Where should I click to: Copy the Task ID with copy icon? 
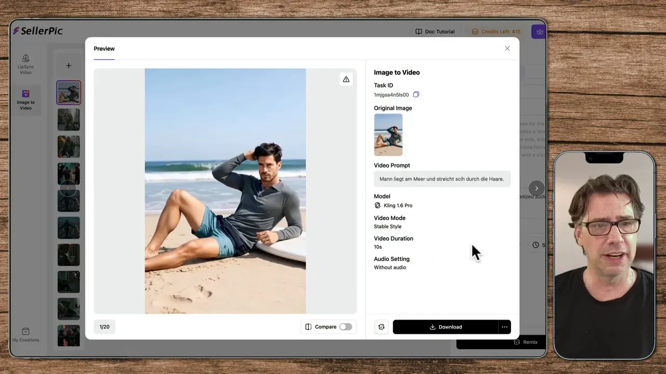(x=416, y=95)
